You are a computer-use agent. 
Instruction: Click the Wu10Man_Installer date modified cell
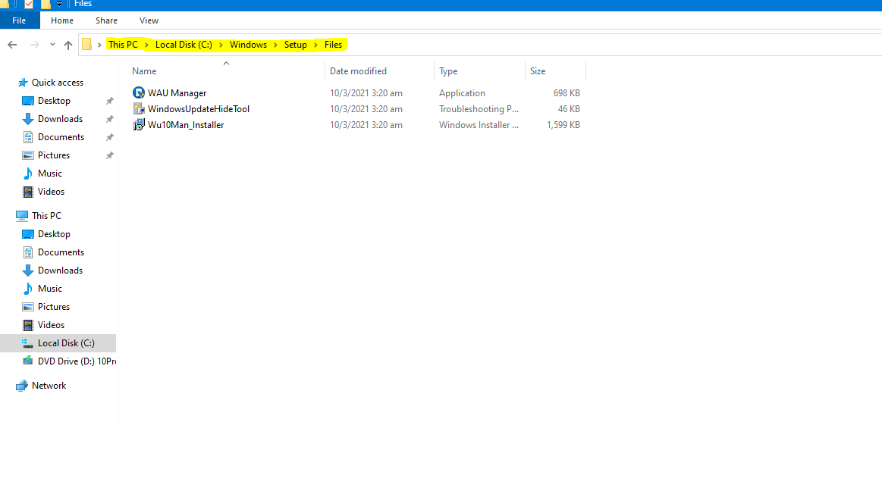[366, 125]
